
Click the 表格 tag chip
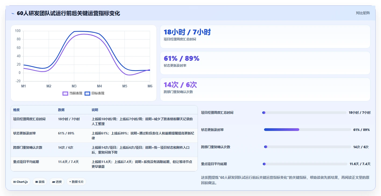40,182
